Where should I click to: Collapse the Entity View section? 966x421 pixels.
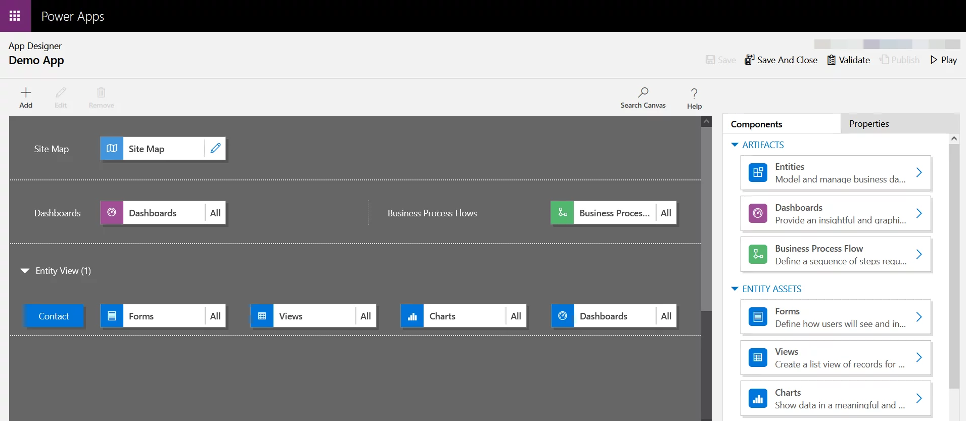[x=25, y=271]
